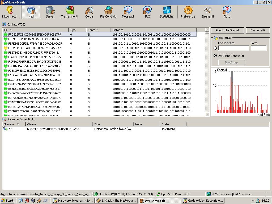Sort the contacts by the Contatti column
272x204 pixels.
point(98,30)
